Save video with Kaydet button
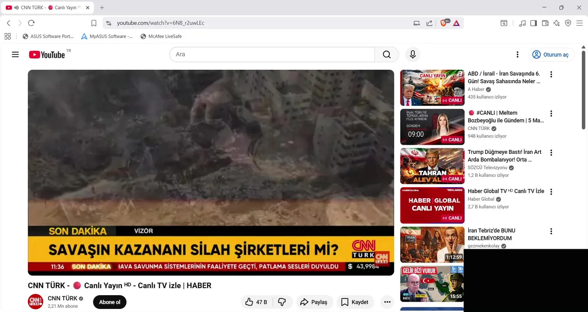 point(355,302)
